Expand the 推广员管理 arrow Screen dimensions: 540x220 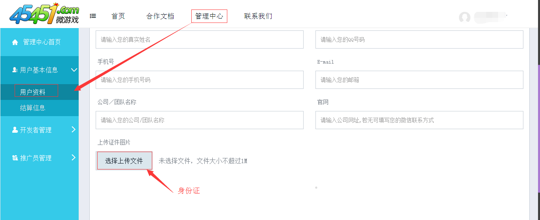[x=74, y=158]
